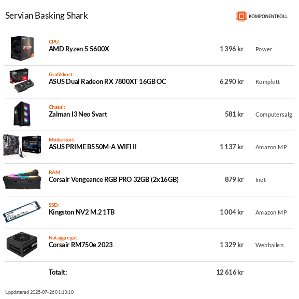
Task: Click the Corsair RM750e 2023 name
Action: coord(81,245)
